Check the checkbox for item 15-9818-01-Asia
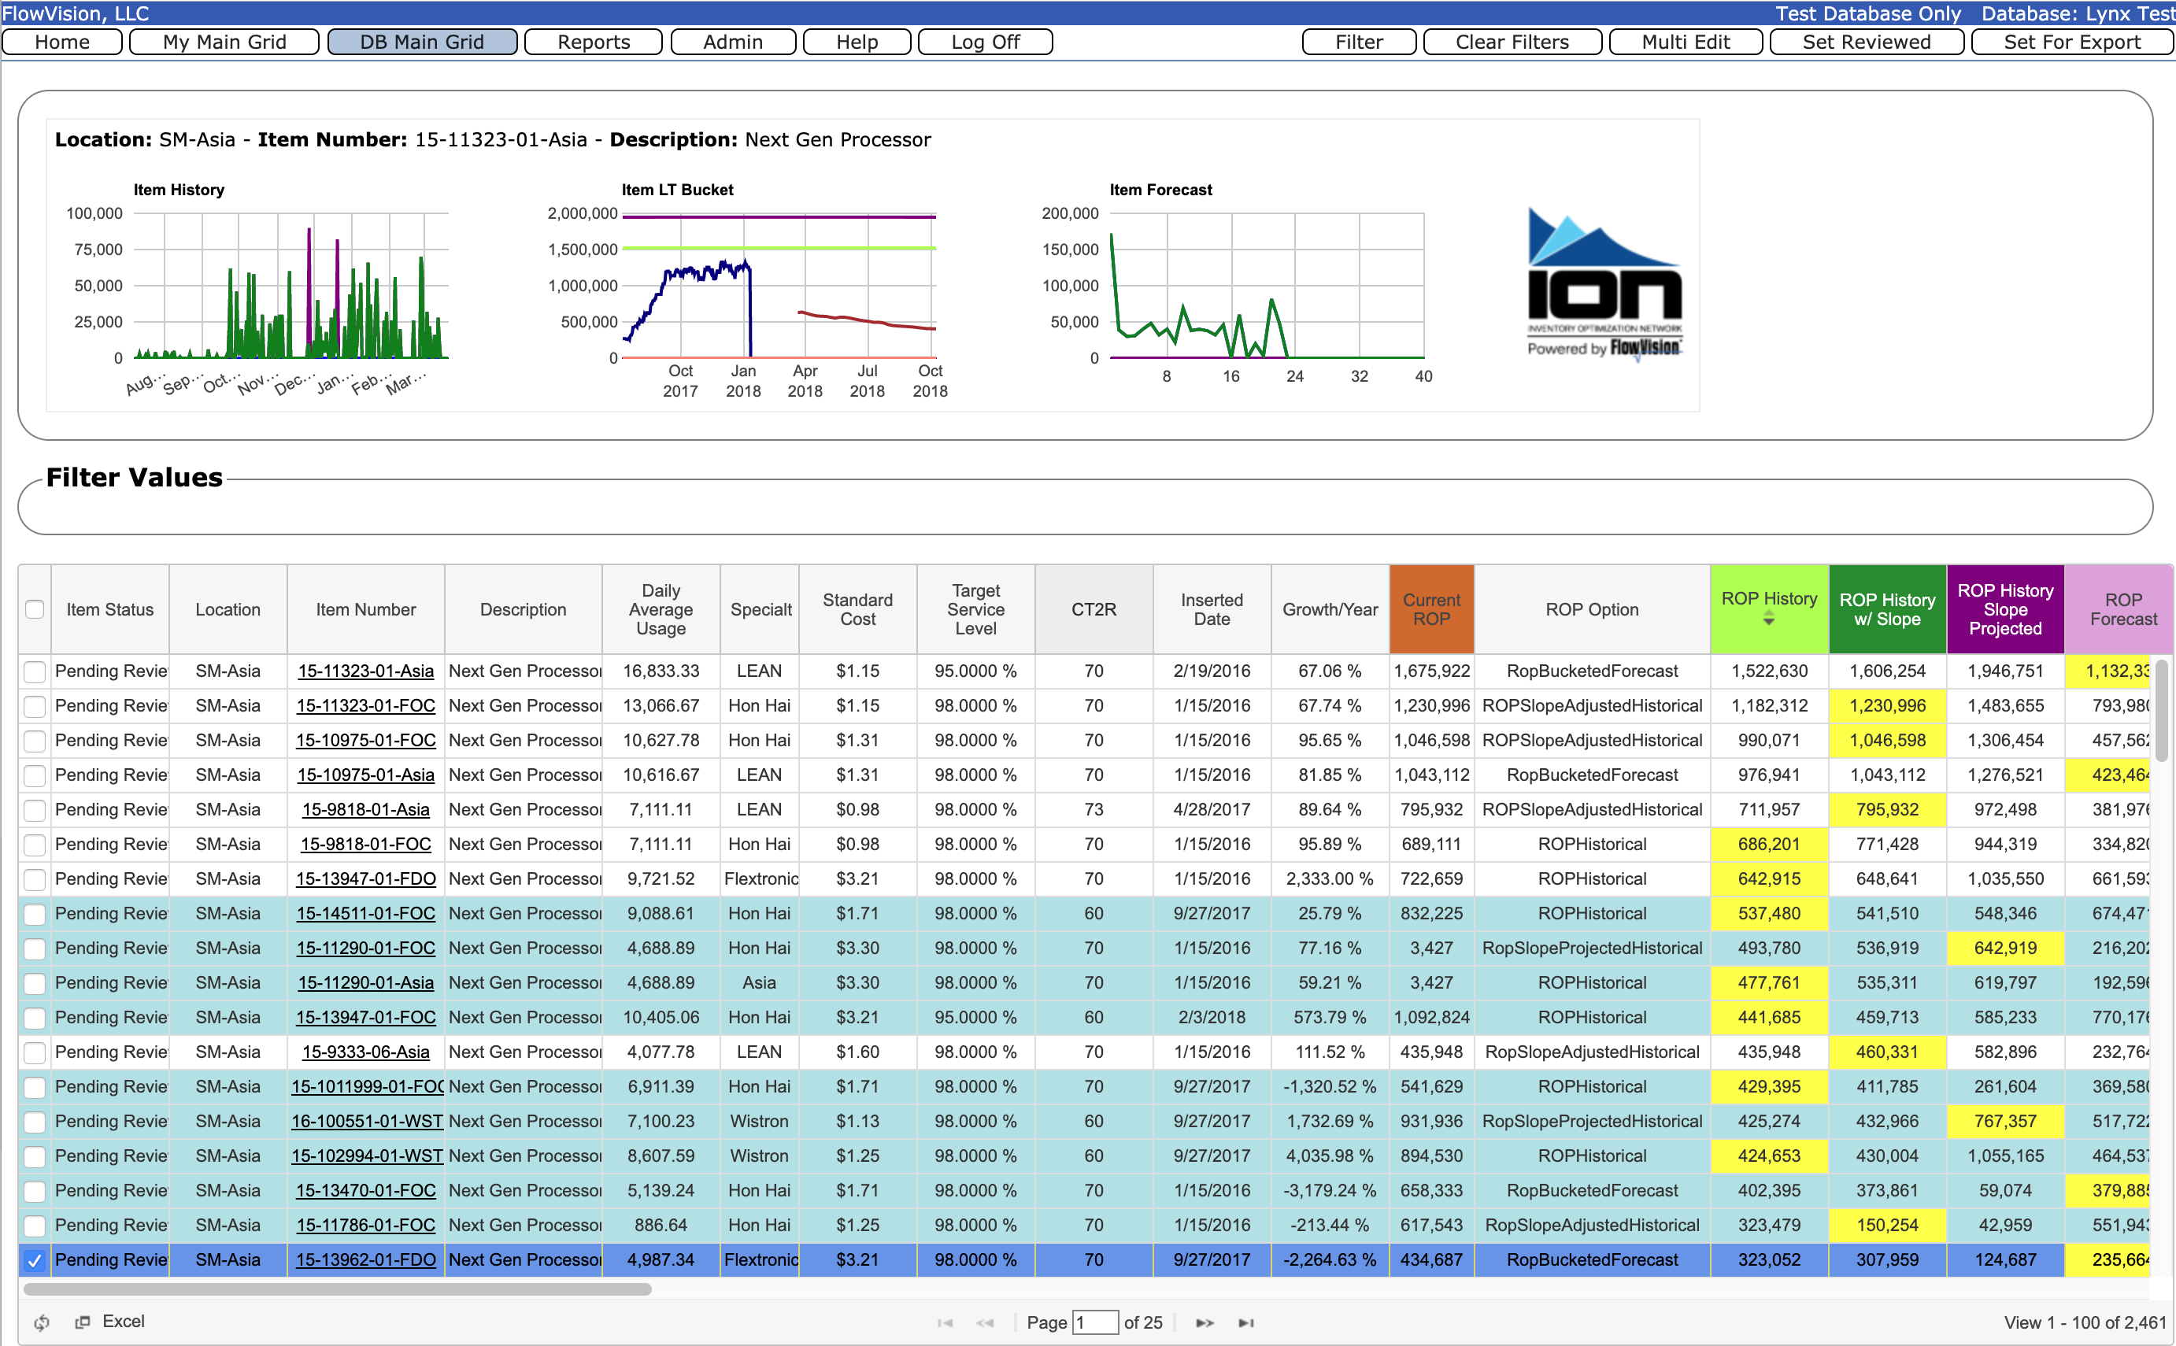The height and width of the screenshot is (1346, 2176). [x=34, y=809]
